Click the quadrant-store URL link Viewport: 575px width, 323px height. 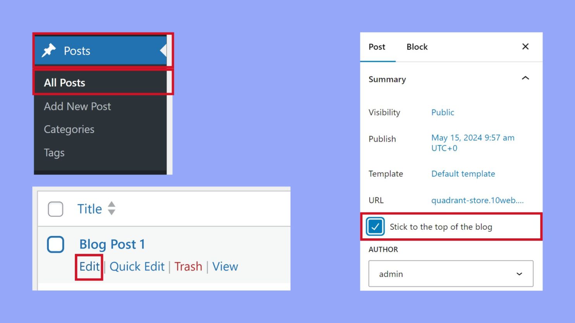pyautogui.click(x=478, y=200)
